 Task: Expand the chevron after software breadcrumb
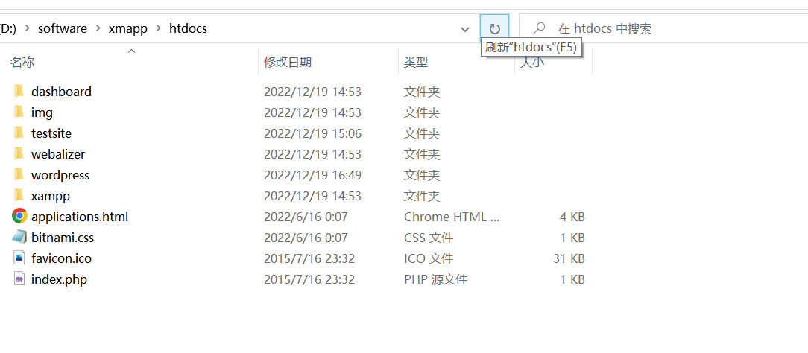98,29
